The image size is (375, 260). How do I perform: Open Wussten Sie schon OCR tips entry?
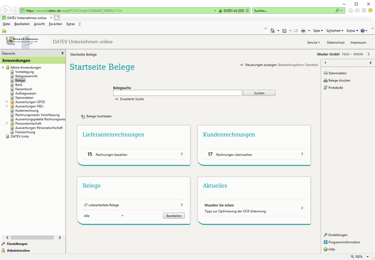click(x=254, y=208)
